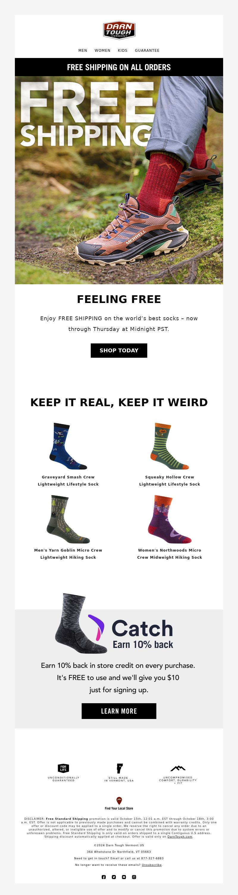
Task: Open the KIDS navigation item
Action: click(x=123, y=50)
